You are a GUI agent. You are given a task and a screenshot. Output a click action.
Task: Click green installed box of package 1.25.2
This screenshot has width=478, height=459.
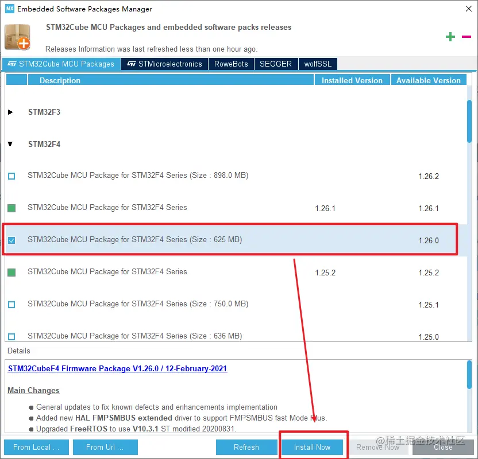[x=11, y=273]
